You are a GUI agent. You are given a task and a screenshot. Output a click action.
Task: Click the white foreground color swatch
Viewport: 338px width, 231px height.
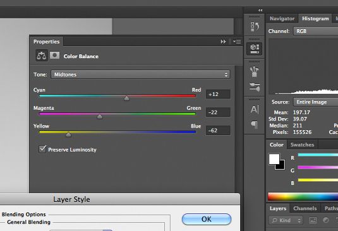pyautogui.click(x=274, y=159)
